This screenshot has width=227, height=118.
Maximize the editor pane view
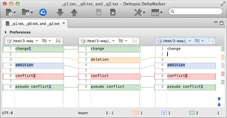click(222, 23)
